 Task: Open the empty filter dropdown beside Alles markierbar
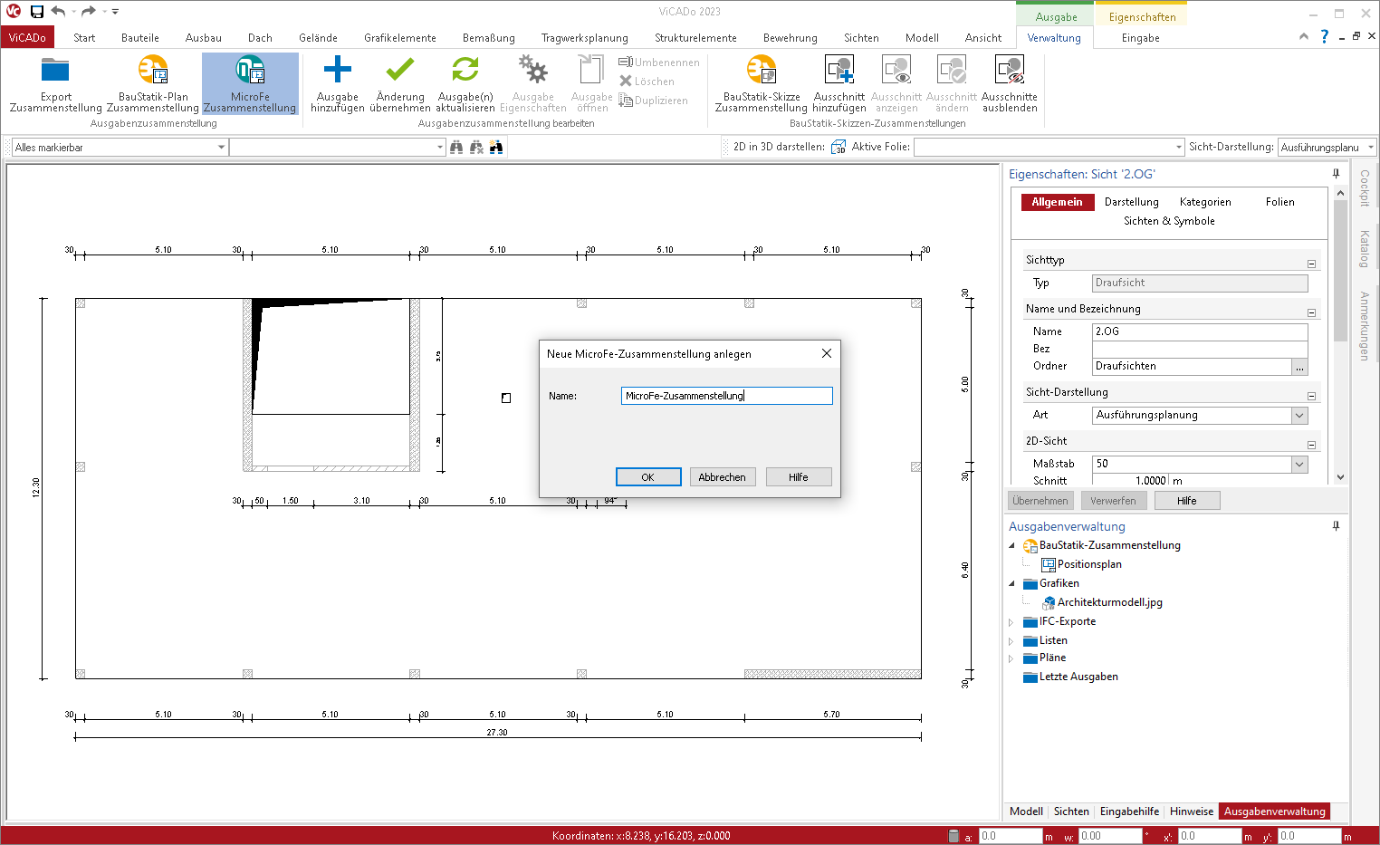click(x=440, y=147)
